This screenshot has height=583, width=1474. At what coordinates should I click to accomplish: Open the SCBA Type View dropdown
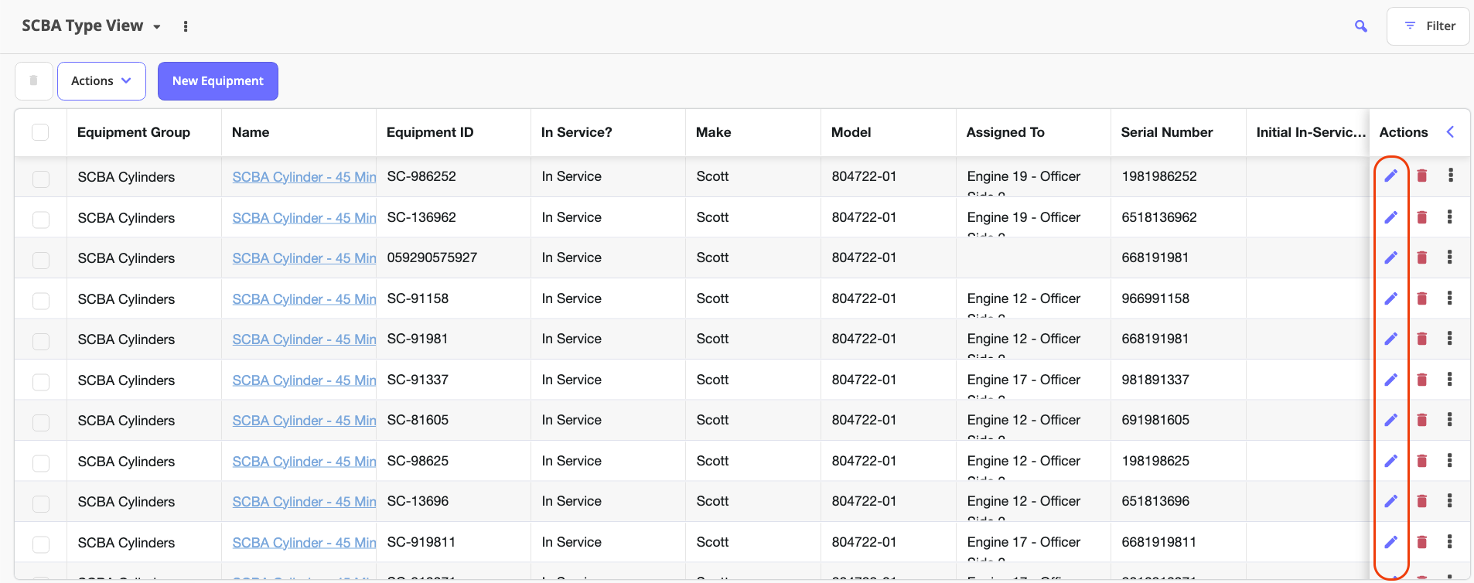tap(91, 26)
